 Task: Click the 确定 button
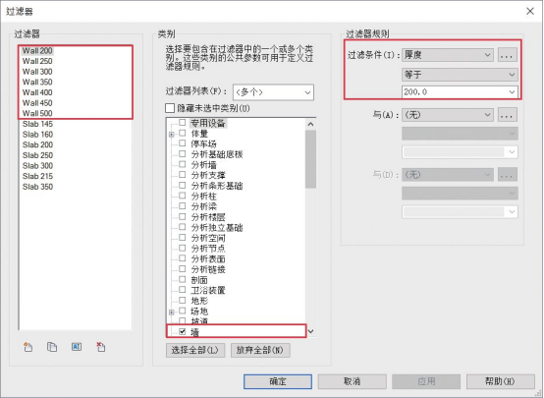click(x=278, y=381)
